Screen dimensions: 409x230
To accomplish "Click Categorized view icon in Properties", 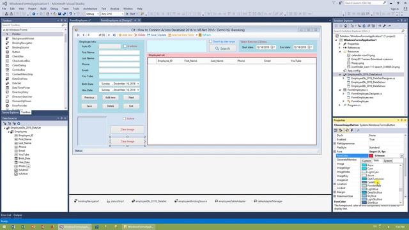I will pyautogui.click(x=336, y=130).
